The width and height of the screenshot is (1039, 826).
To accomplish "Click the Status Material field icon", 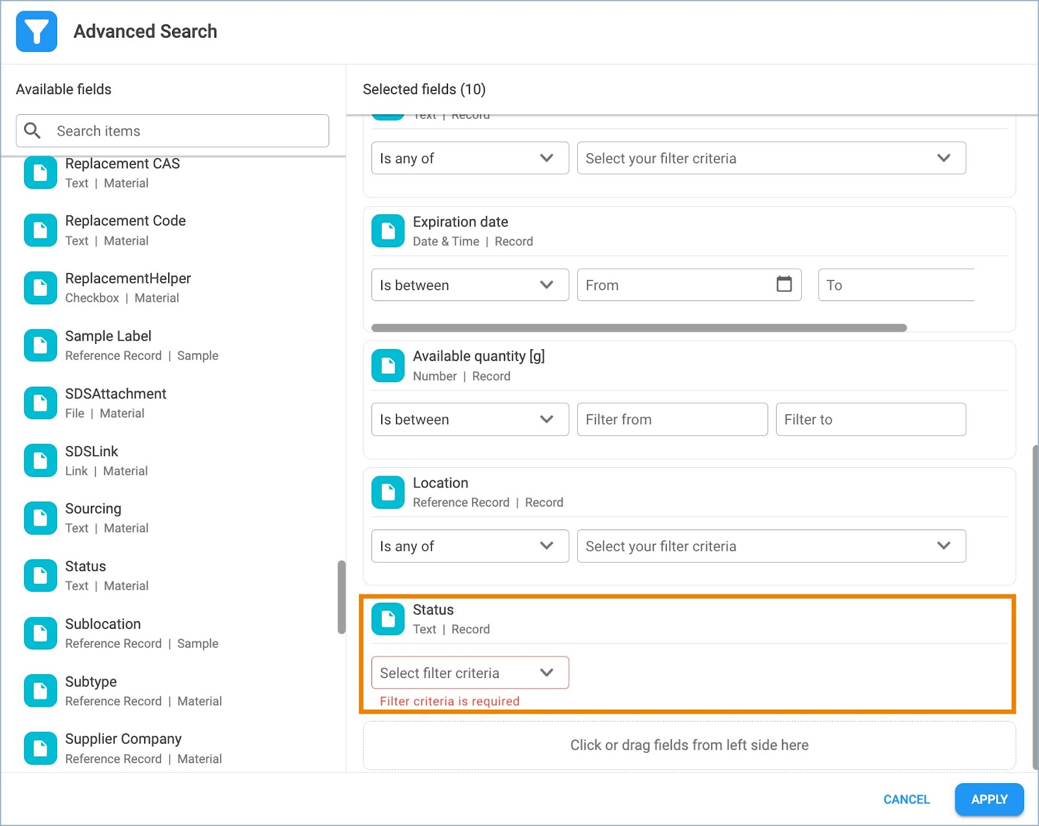I will 40,576.
